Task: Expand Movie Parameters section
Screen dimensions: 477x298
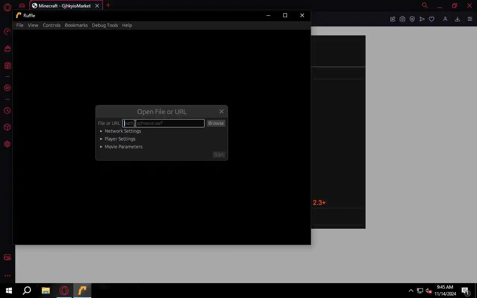Action: click(x=121, y=147)
